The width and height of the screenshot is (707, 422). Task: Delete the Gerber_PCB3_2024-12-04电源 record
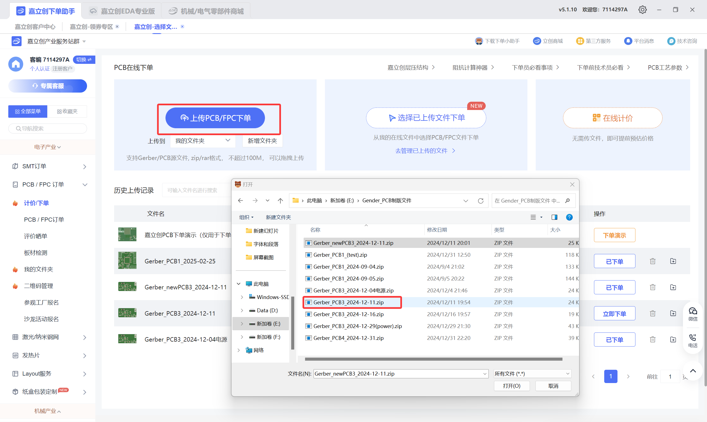652,340
